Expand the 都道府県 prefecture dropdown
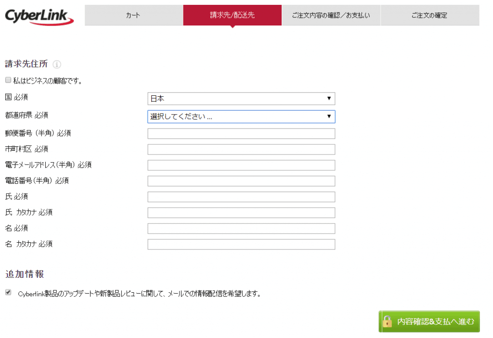This screenshot has width=493, height=338. pos(241,117)
